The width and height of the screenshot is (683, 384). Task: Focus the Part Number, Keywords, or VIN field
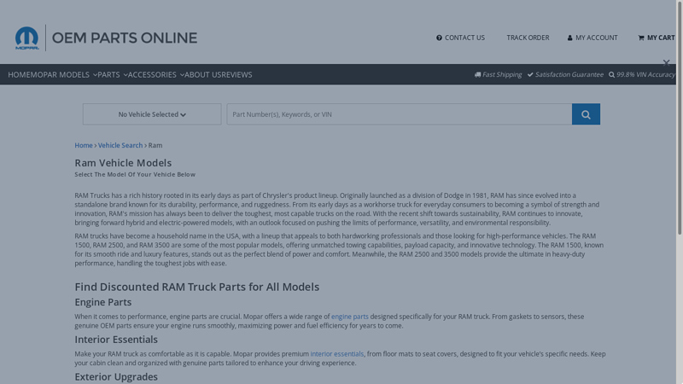click(400, 114)
